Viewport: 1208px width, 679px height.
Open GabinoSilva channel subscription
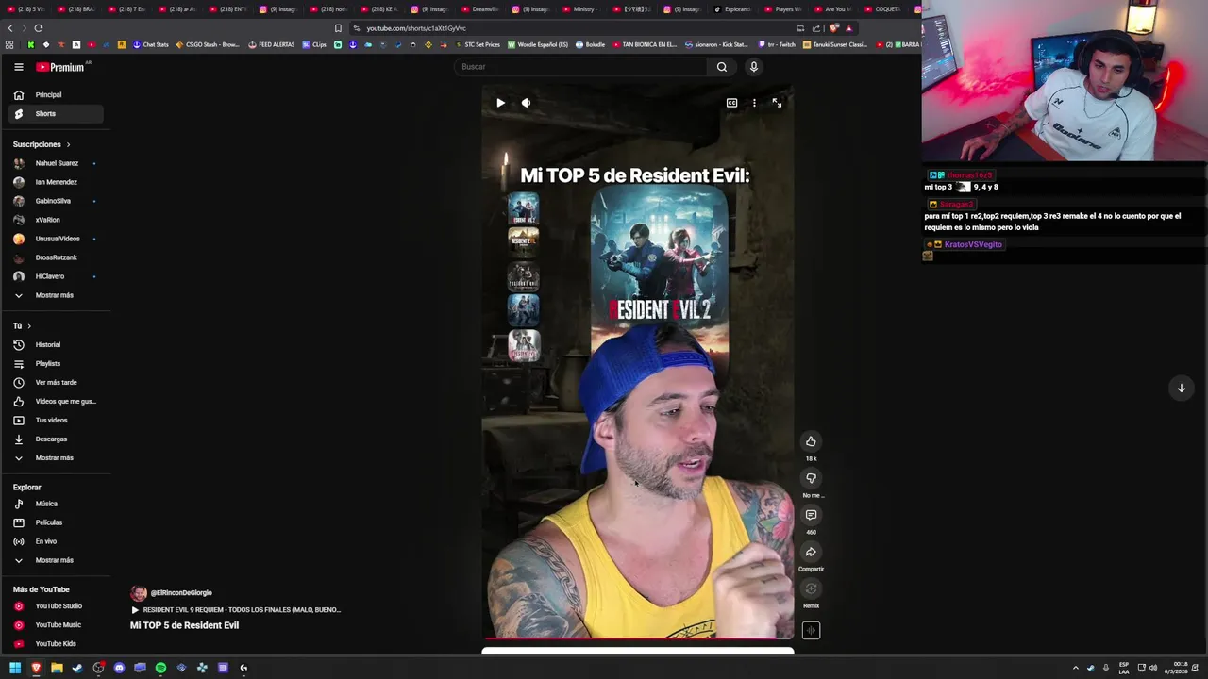point(56,201)
